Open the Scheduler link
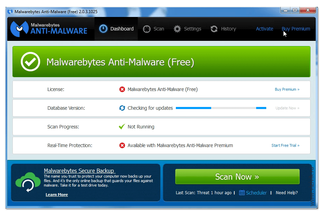 [256, 193]
